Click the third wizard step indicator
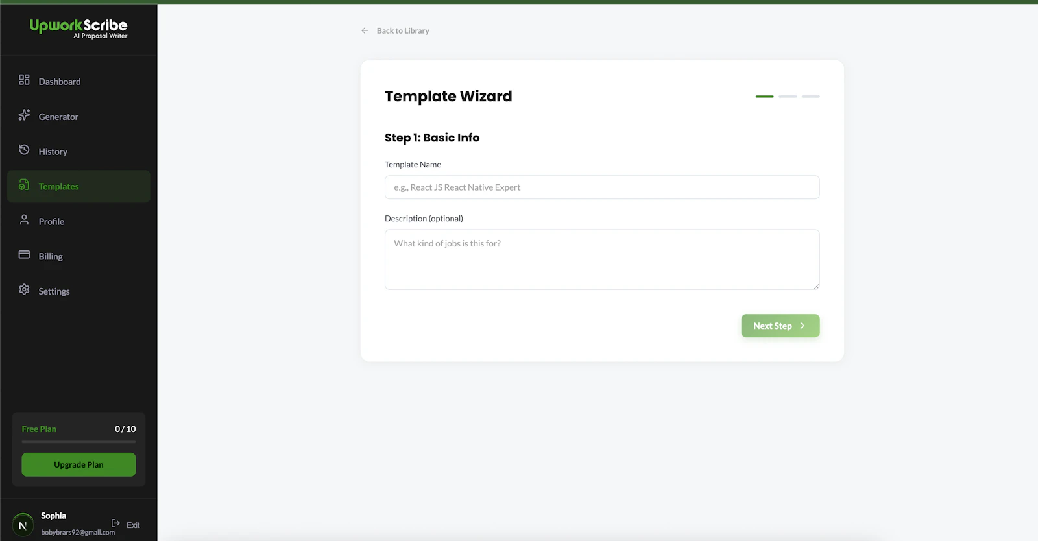This screenshot has width=1038, height=541. click(x=811, y=96)
